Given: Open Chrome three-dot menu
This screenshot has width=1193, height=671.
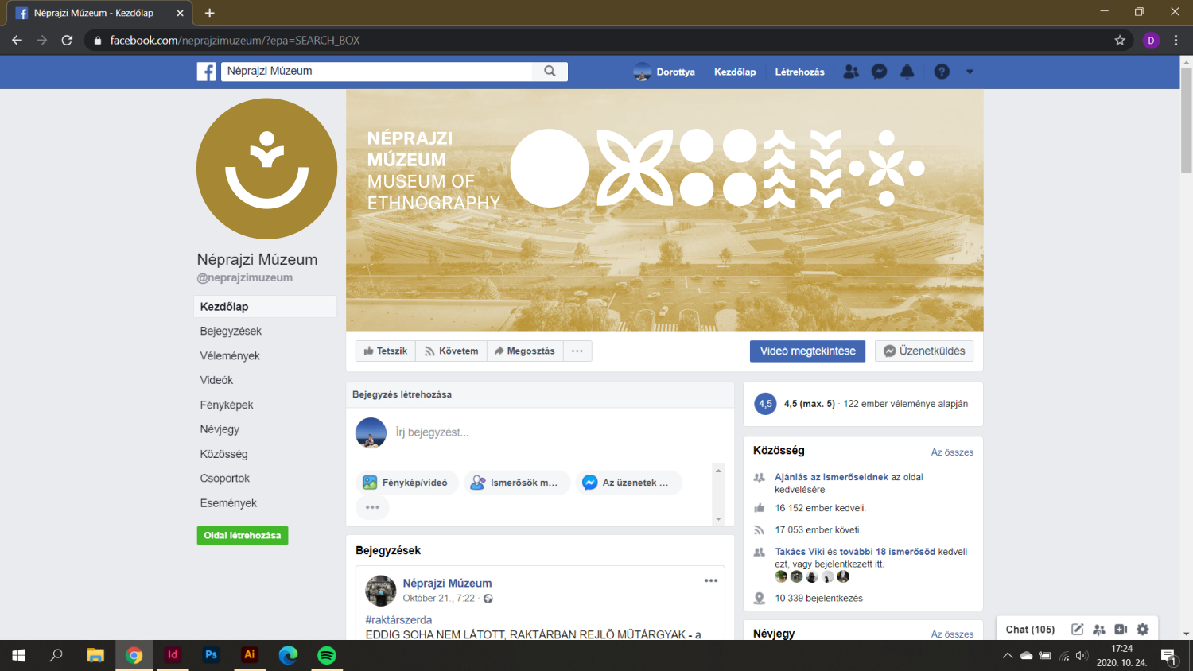Looking at the screenshot, I should (1176, 40).
